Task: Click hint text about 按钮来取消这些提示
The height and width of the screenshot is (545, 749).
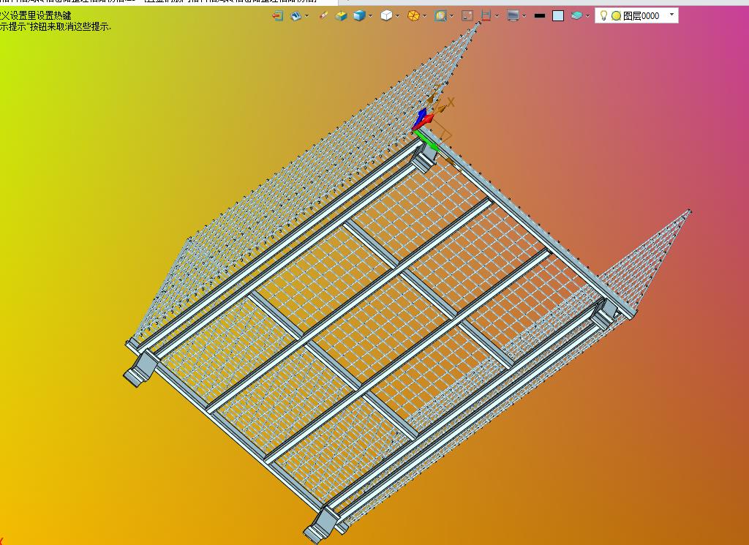Action: click(56, 27)
